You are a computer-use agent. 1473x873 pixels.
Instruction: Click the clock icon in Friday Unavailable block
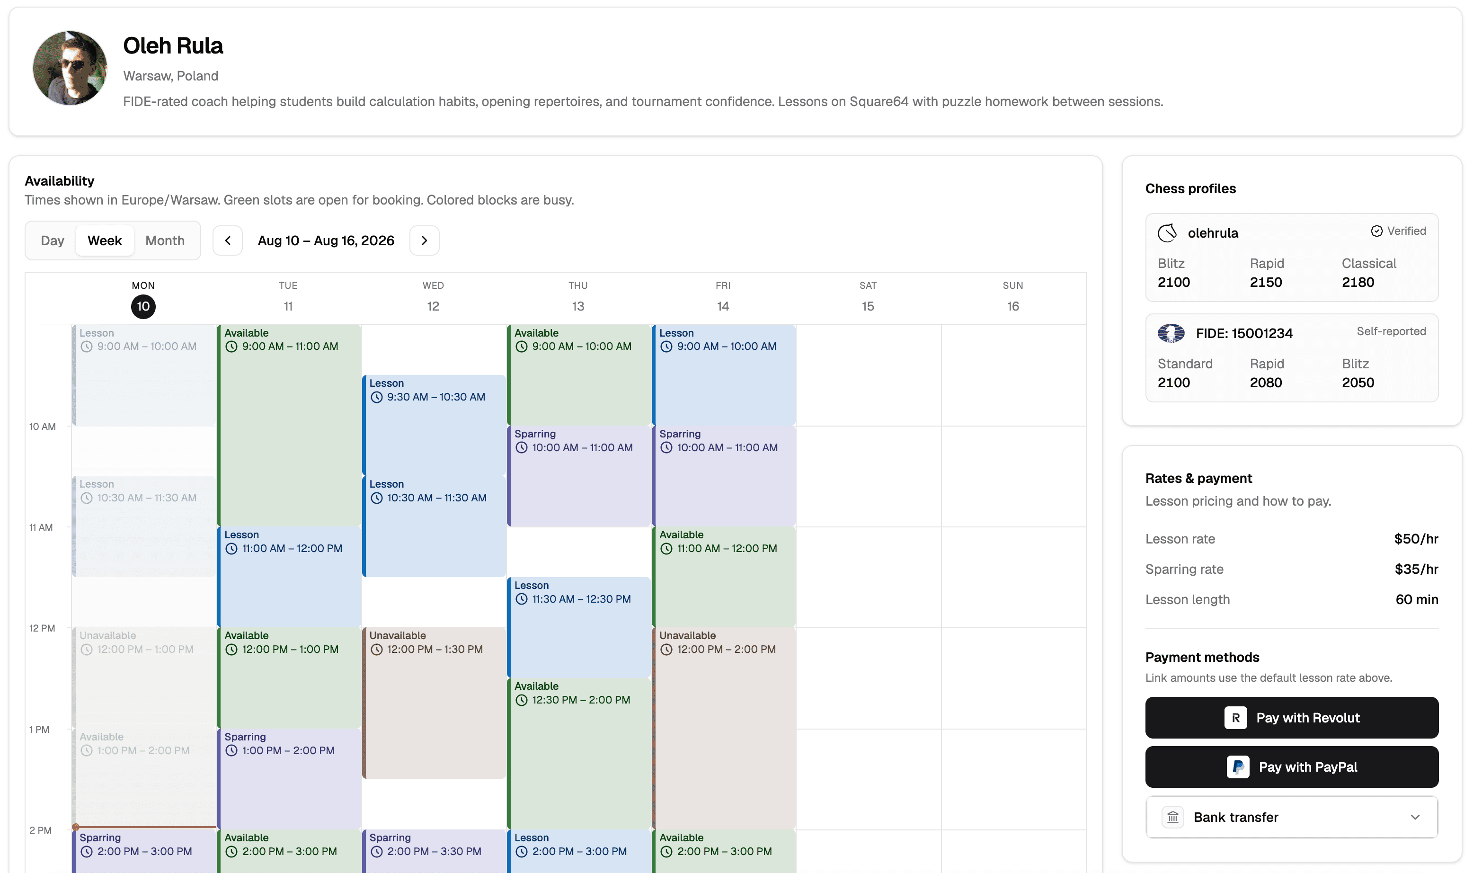pyautogui.click(x=666, y=650)
